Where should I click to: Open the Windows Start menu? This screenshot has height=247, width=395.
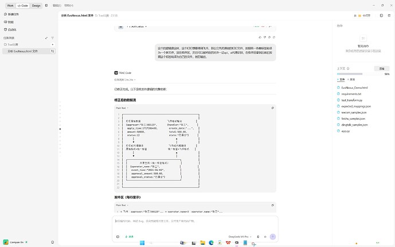(x=142, y=243)
